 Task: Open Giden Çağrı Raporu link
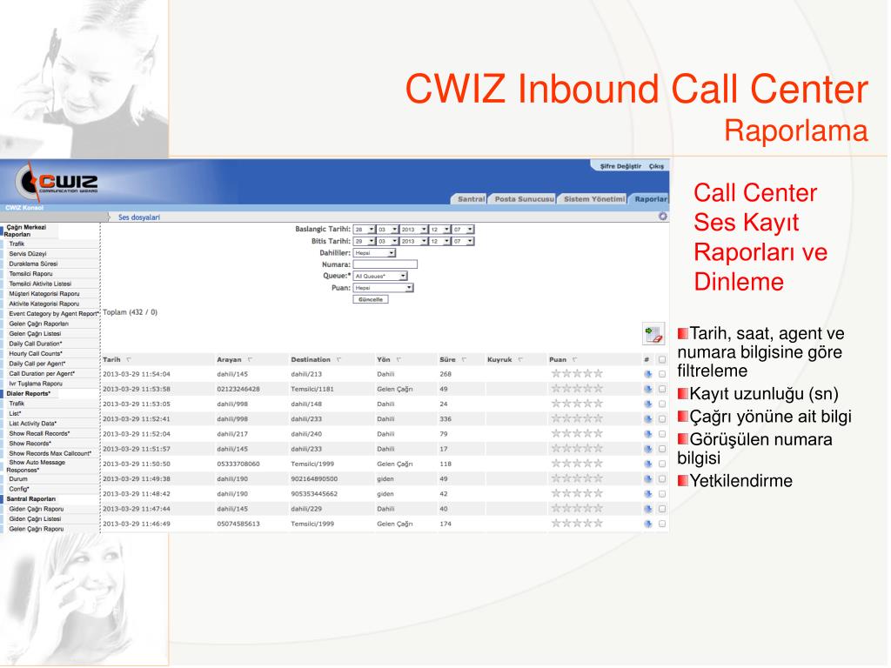(x=37, y=510)
